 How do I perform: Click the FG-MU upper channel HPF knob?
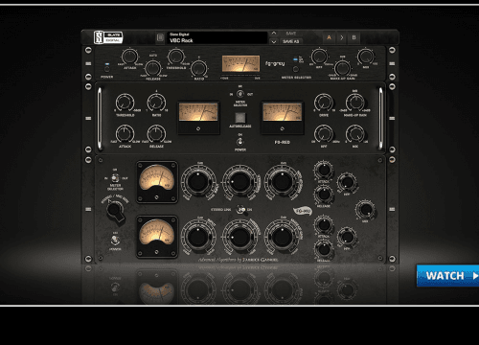347,182
